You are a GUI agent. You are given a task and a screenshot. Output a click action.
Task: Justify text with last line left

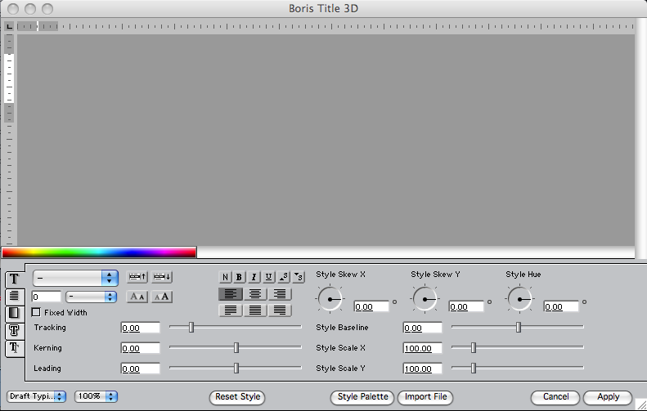pyautogui.click(x=231, y=310)
